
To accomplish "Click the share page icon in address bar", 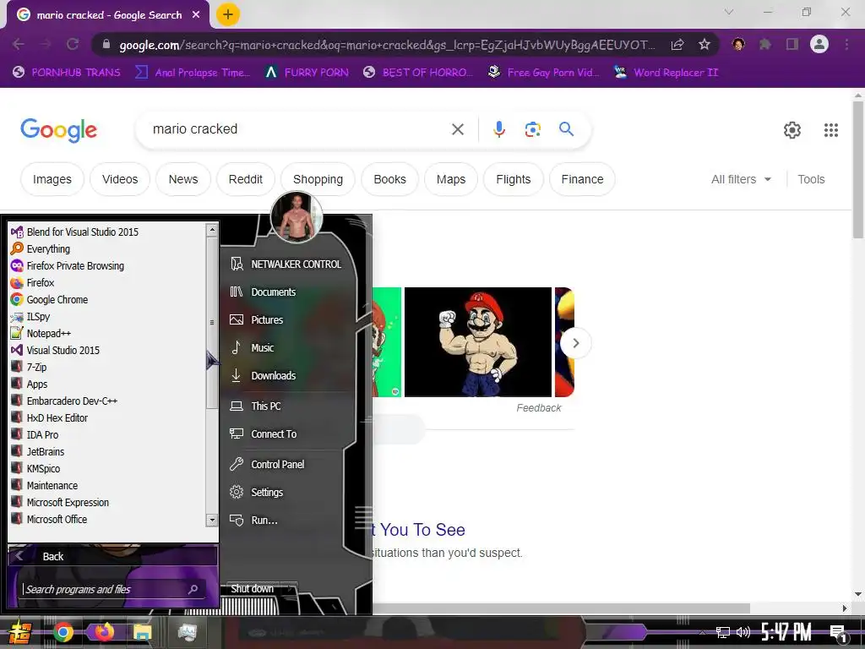I will 677,44.
